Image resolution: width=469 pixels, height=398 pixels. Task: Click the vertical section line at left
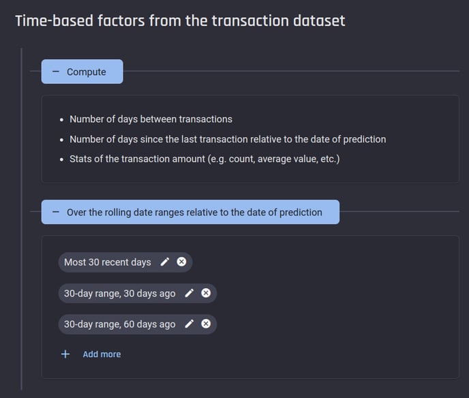tap(22, 219)
